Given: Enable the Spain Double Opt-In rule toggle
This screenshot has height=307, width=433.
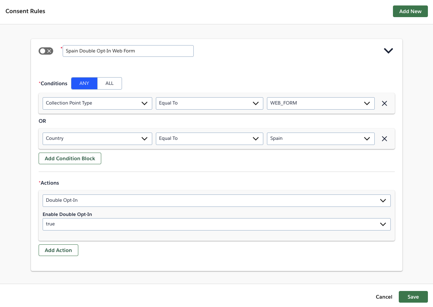Looking at the screenshot, I should click(x=46, y=51).
